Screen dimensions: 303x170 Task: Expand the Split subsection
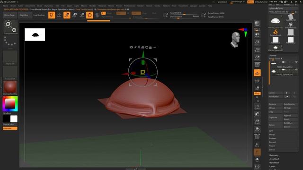(271, 131)
